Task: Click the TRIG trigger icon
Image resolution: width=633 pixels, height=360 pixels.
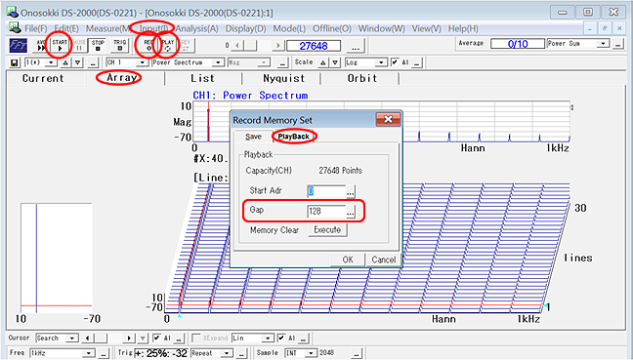Action: point(119,45)
